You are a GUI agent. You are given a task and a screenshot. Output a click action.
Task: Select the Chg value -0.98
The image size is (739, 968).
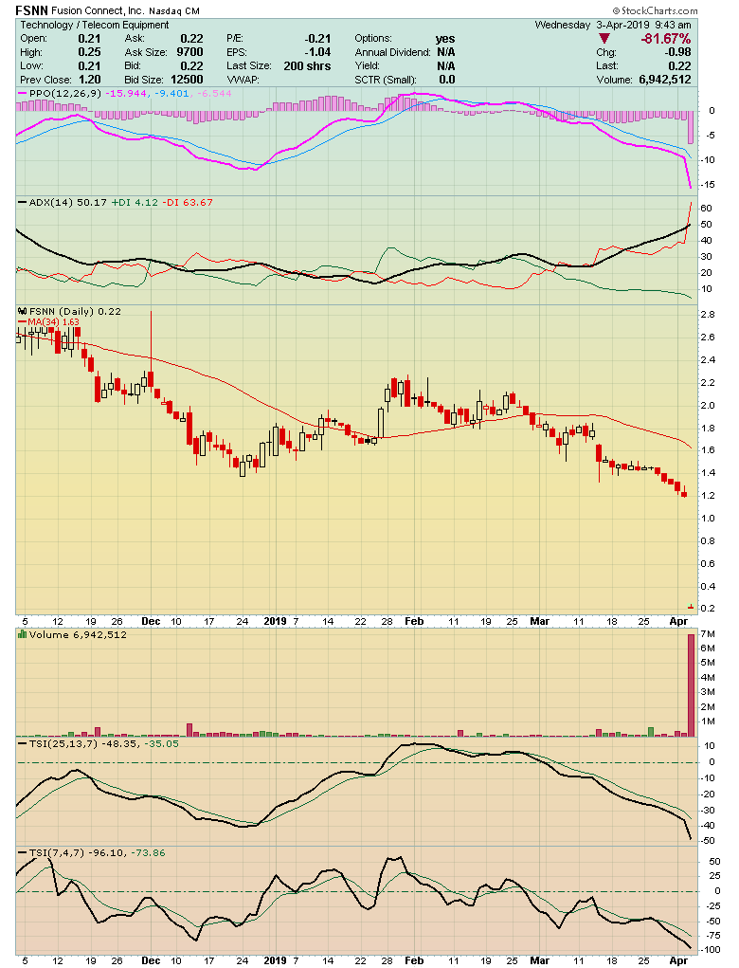coord(678,52)
